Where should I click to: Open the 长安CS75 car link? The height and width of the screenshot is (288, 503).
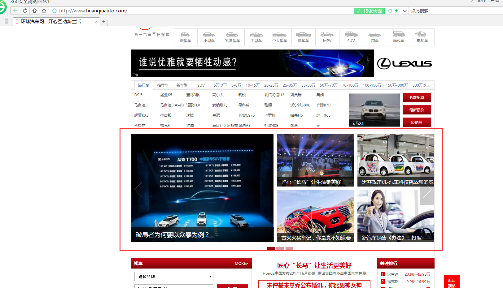(x=247, y=115)
